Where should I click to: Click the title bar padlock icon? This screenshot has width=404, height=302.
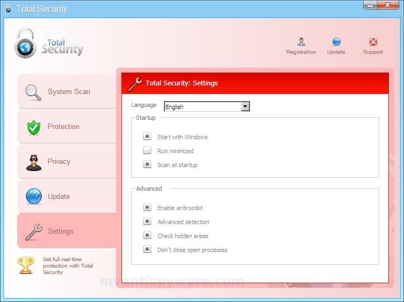8,9
